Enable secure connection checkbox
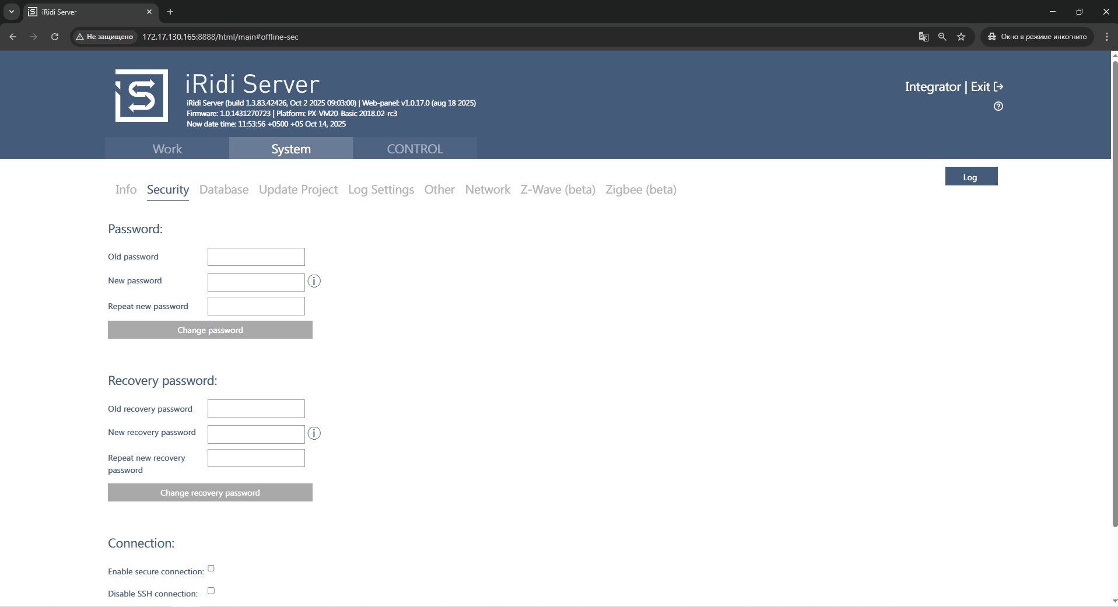The image size is (1118, 607). (211, 569)
